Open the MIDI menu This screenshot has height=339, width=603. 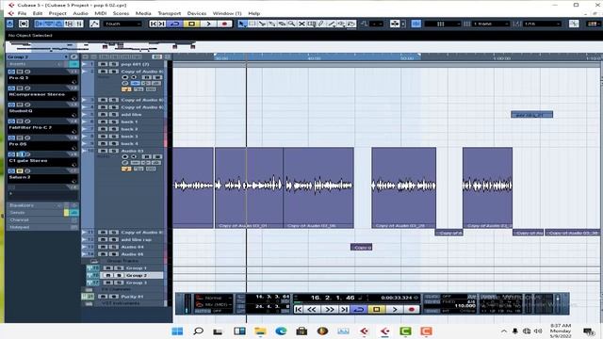tap(101, 13)
